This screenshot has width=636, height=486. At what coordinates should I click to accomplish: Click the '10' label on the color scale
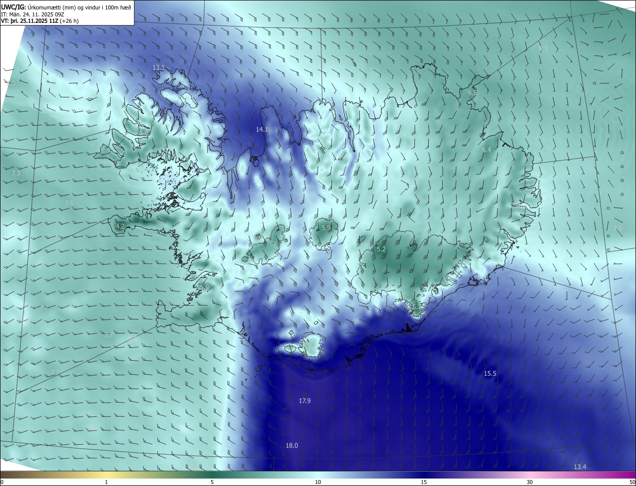pos(318,482)
